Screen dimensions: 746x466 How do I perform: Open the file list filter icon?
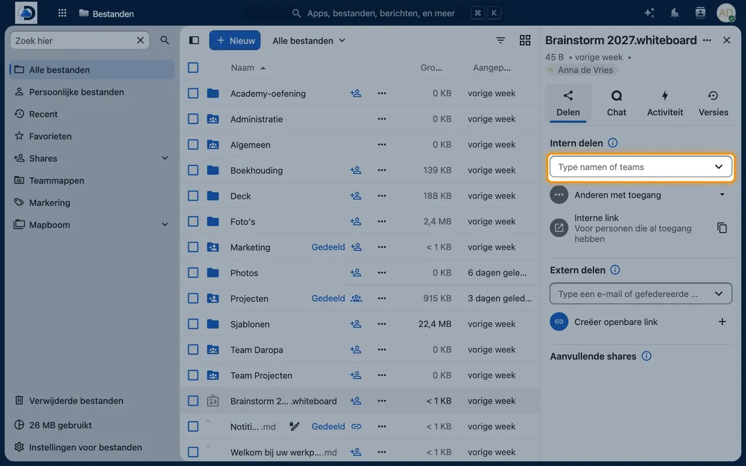(501, 40)
